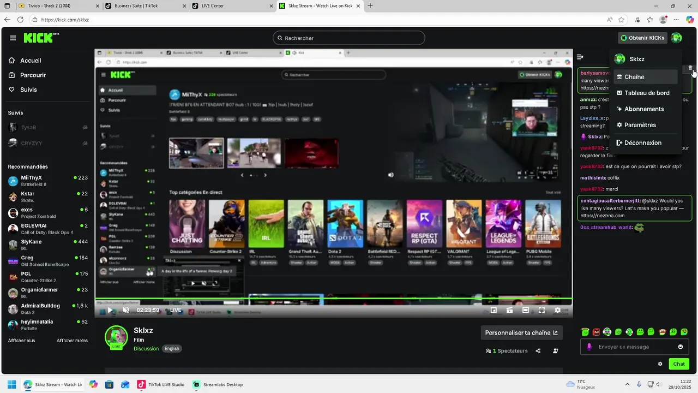Toggle notifications for TysaR
The image size is (698, 393).
pyautogui.click(x=85, y=127)
